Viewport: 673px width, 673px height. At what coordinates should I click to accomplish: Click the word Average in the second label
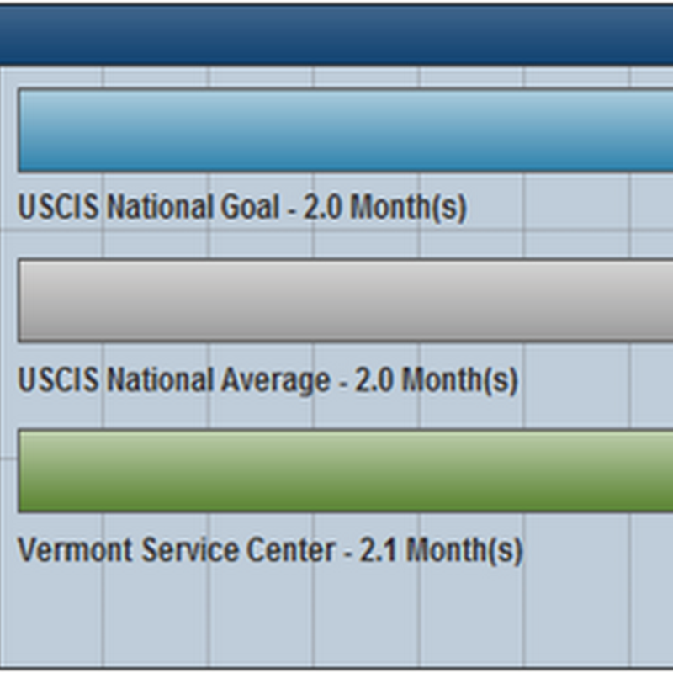[x=274, y=380]
